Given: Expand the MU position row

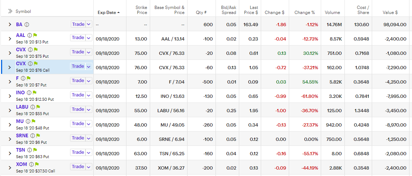Looking at the screenshot, I should coord(10,125).
